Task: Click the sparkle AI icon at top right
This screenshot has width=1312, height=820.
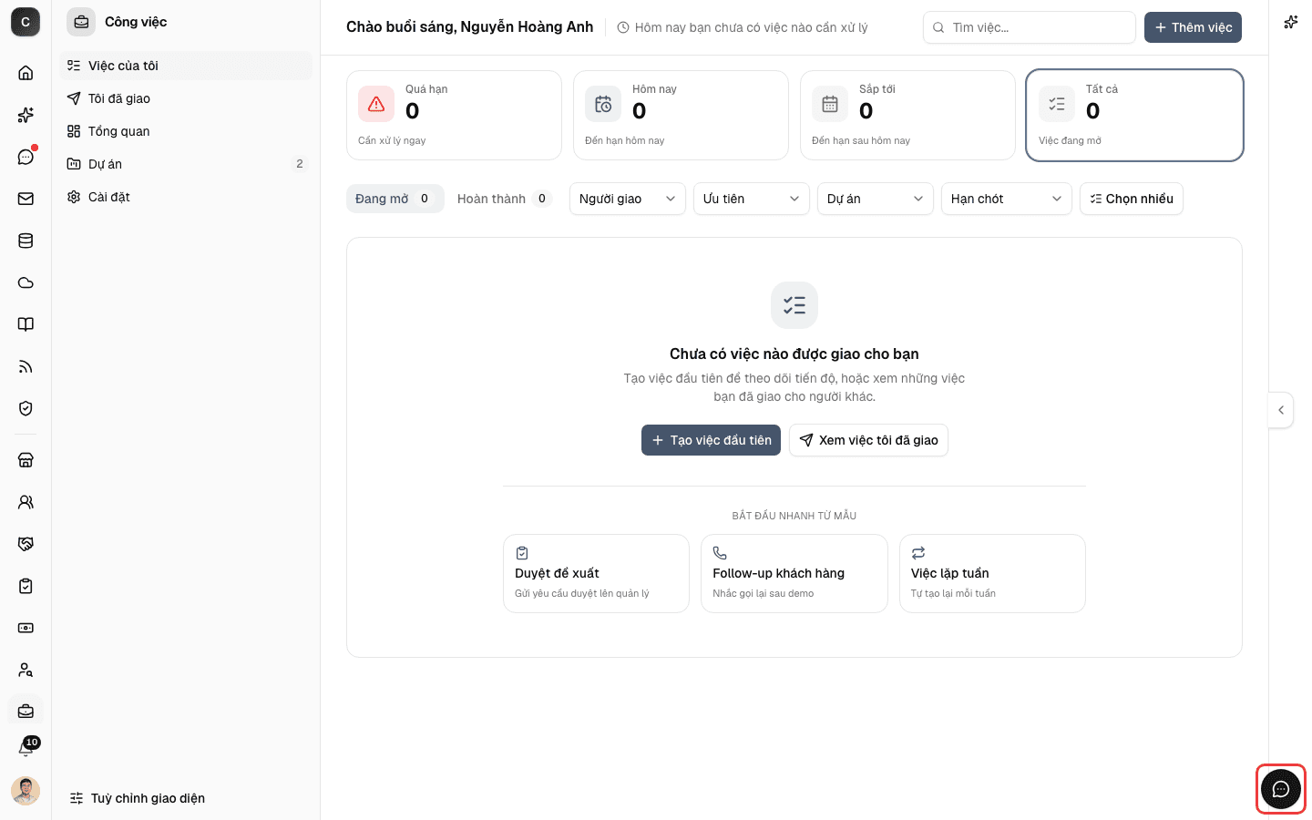Action: (x=1291, y=22)
